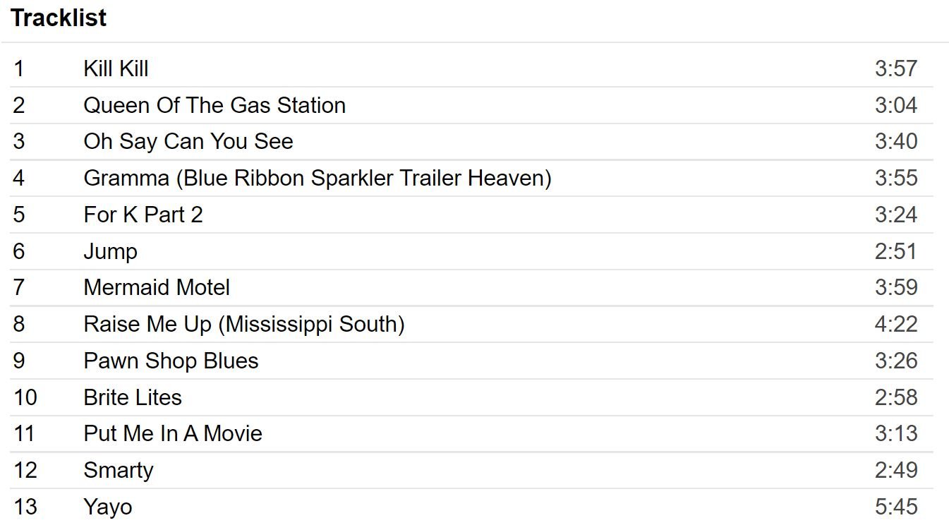Choose the track "For K Part 2"
Image resolution: width=949 pixels, height=530 pixels.
(x=143, y=215)
